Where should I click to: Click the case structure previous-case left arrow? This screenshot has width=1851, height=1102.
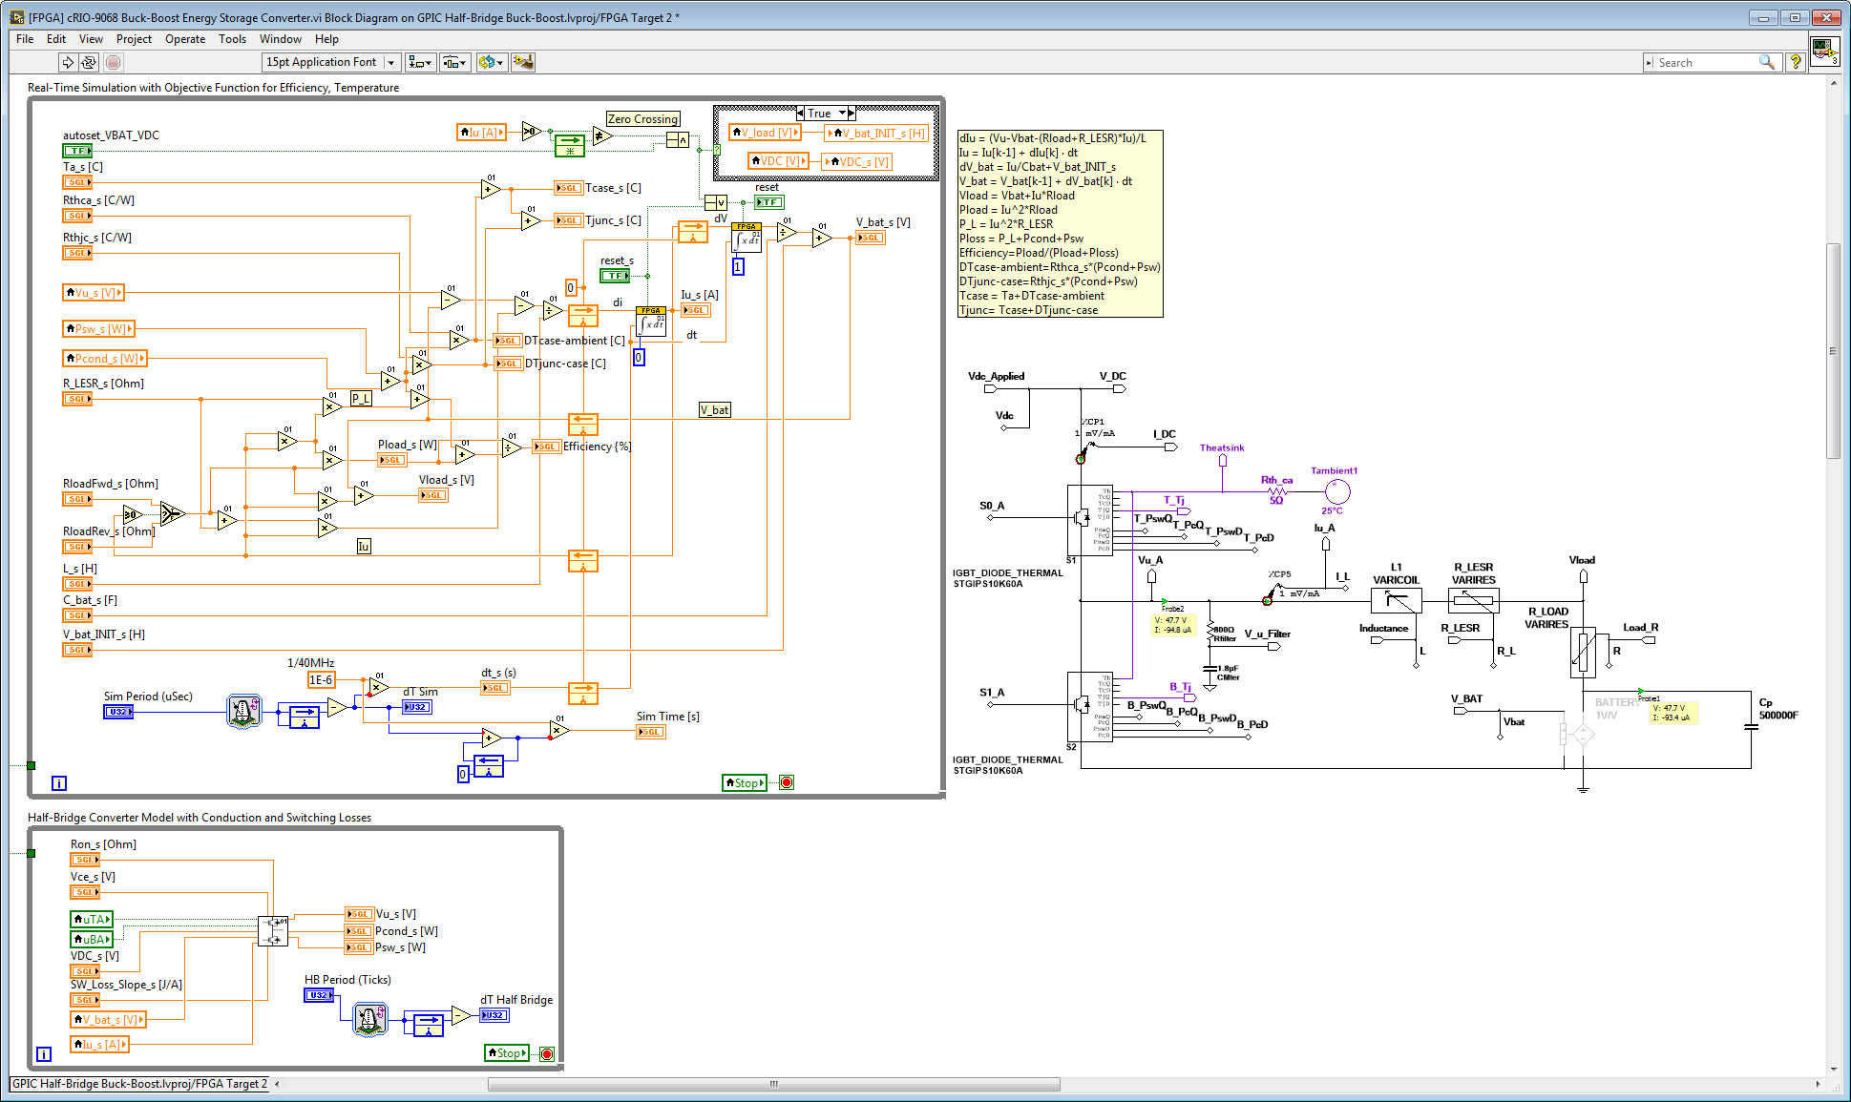click(x=800, y=113)
